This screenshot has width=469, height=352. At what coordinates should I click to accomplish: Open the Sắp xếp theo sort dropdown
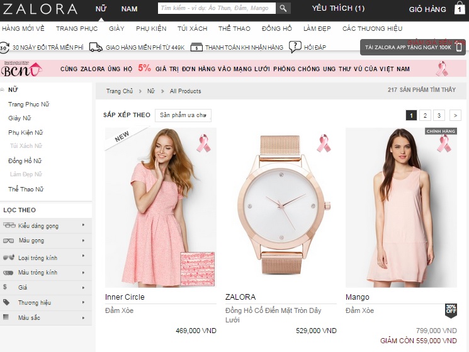pos(183,115)
